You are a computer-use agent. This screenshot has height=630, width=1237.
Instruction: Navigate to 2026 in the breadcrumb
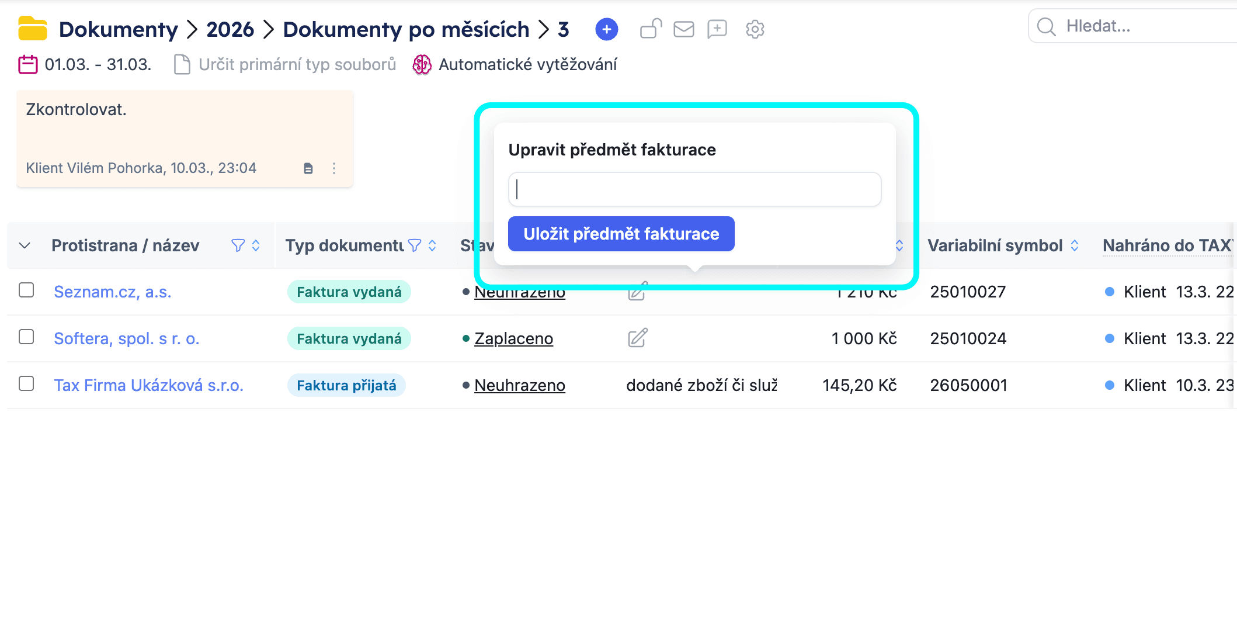231,29
